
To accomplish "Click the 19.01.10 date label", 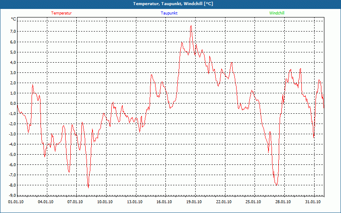I will point(194,202).
